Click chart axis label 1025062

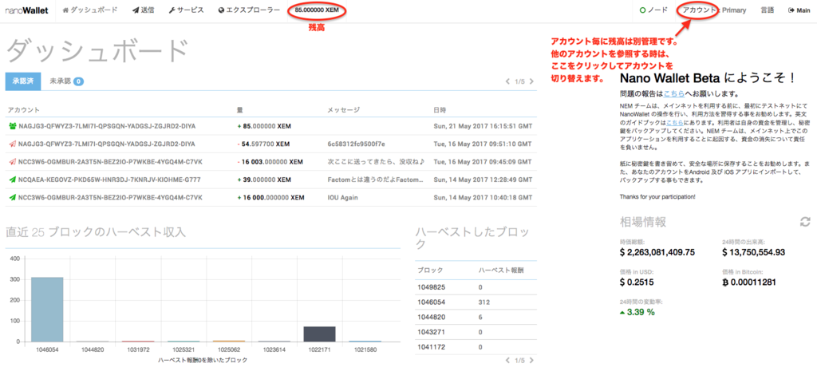[x=229, y=350]
